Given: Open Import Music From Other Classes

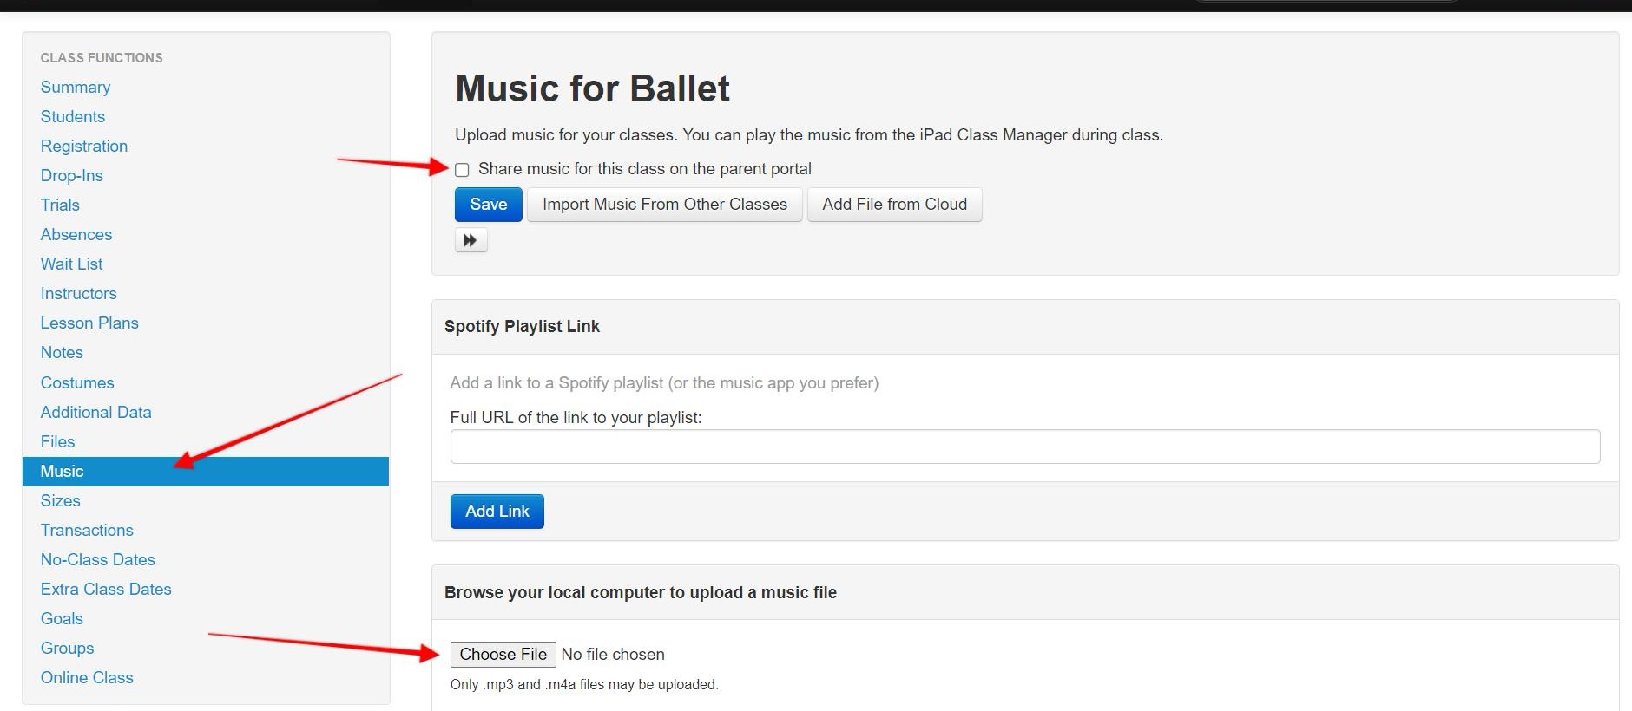Looking at the screenshot, I should [664, 205].
